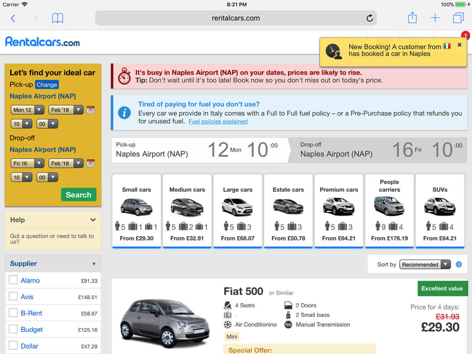The width and height of the screenshot is (472, 354).
Task: Open drop-off hour dropdown
Action: coord(21,177)
